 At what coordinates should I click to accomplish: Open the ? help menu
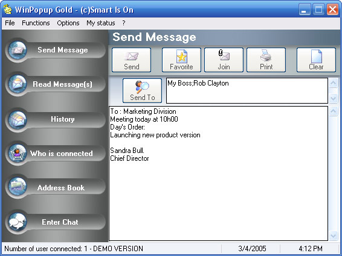point(124,23)
